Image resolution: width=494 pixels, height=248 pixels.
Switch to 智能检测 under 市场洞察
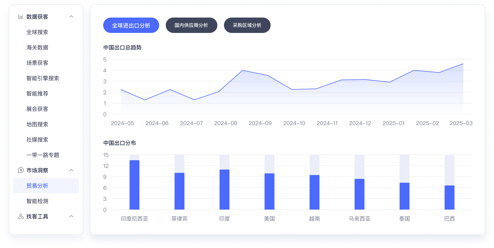tap(37, 201)
